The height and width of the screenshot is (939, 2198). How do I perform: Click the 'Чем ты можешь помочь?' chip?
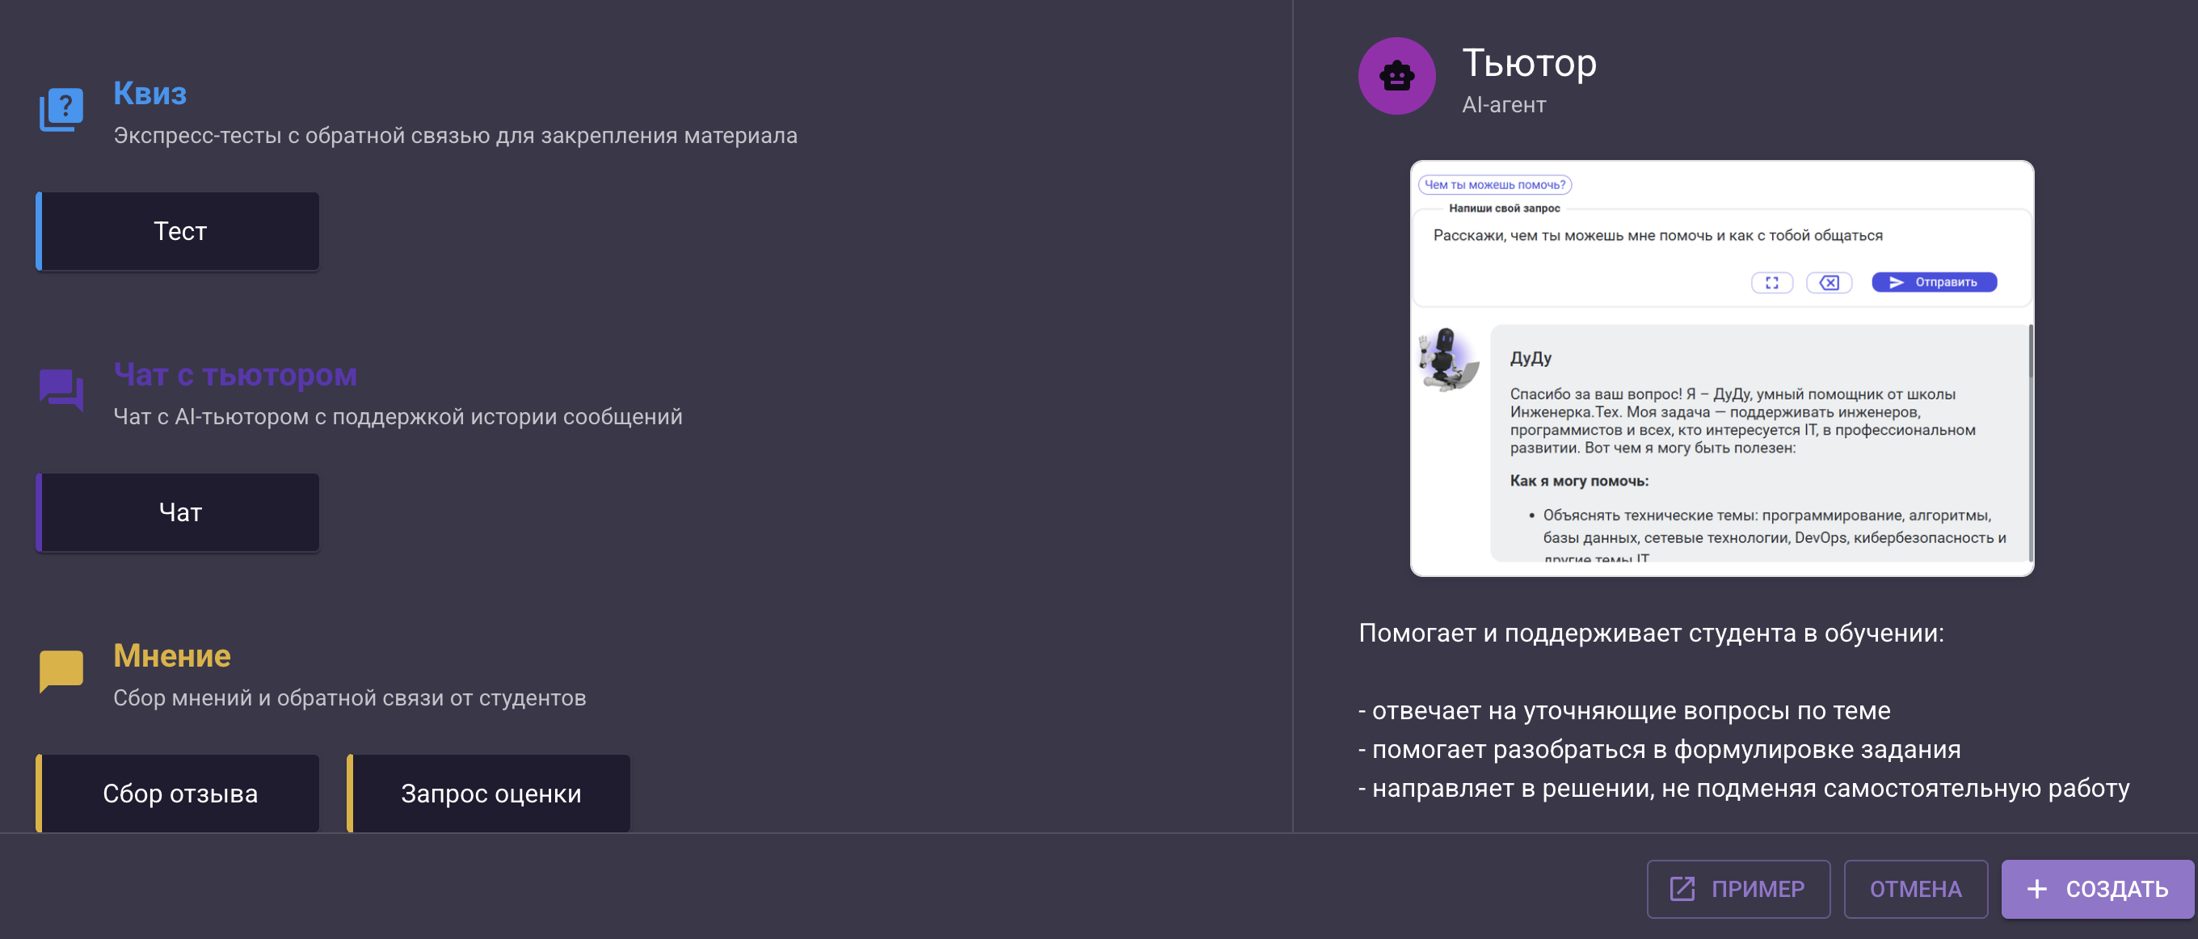[1494, 184]
